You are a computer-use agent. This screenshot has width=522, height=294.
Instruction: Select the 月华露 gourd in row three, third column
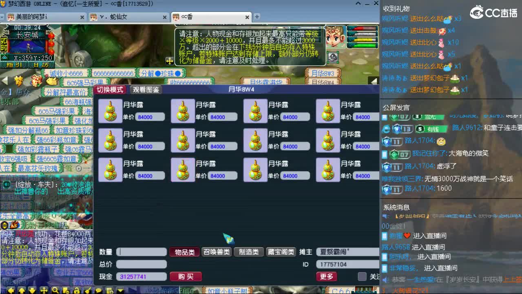point(255,170)
